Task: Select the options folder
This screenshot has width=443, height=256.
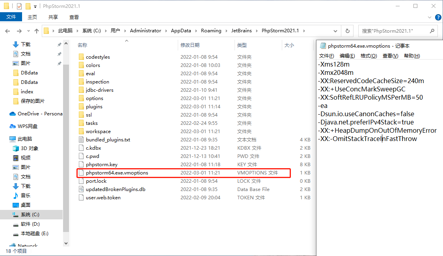Action: coord(94,98)
